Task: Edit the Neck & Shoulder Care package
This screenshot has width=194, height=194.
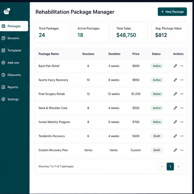Action: (175, 108)
